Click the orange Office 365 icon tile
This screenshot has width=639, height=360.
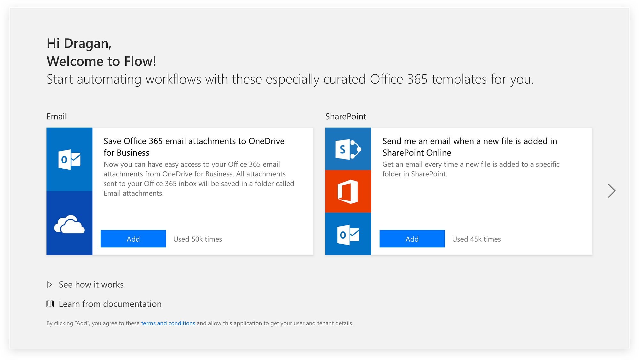348,192
